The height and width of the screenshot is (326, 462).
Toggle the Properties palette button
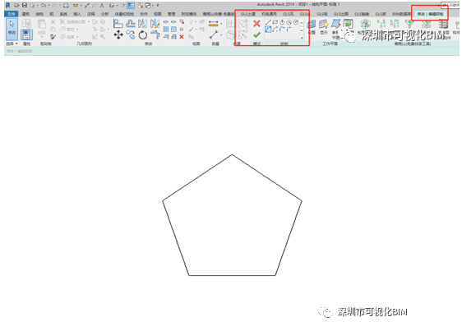26,35
